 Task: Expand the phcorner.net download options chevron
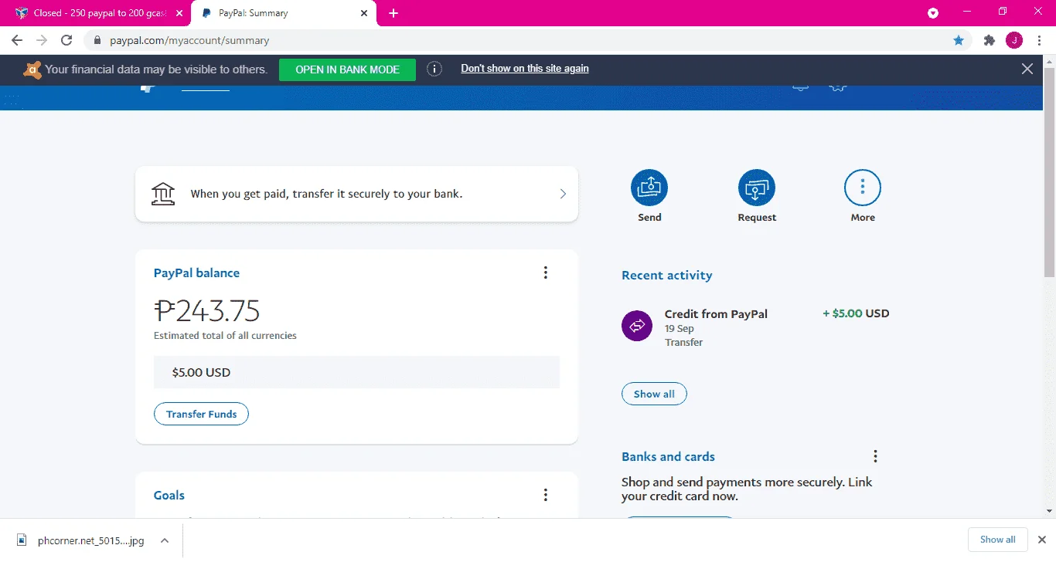(x=165, y=540)
